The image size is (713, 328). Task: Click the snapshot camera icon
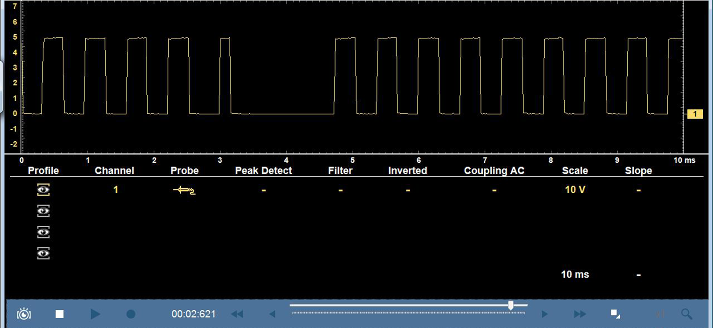pyautogui.click(x=24, y=314)
